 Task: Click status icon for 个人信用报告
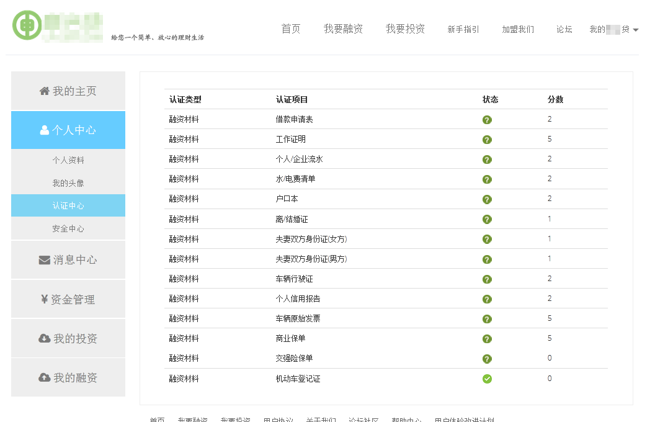pos(487,299)
